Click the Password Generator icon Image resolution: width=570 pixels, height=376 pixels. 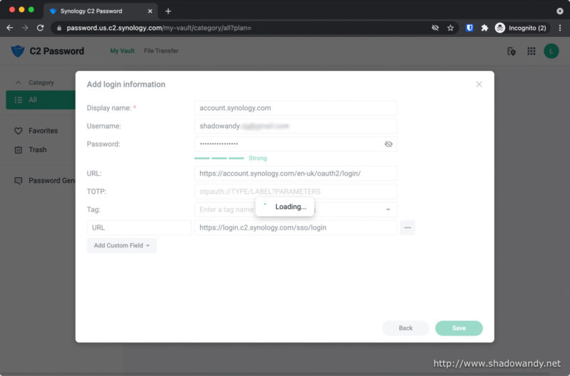(x=19, y=181)
